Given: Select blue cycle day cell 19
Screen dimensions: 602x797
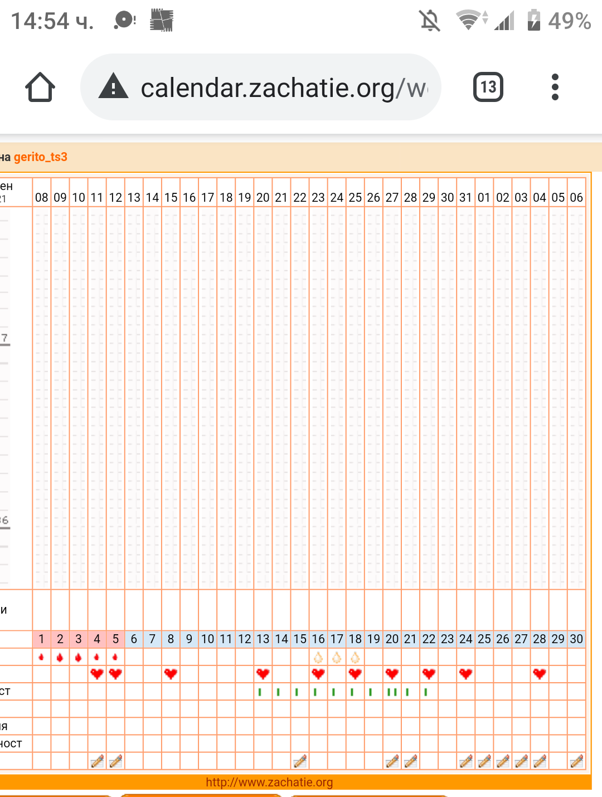Looking at the screenshot, I should [373, 639].
